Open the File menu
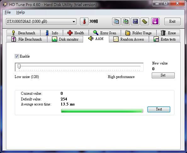Viewport: 187px width, 153px height. pos(8,12)
